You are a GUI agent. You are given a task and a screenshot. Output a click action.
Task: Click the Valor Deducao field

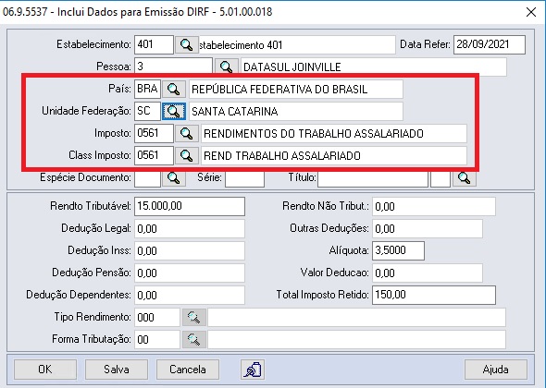pyautogui.click(x=428, y=273)
